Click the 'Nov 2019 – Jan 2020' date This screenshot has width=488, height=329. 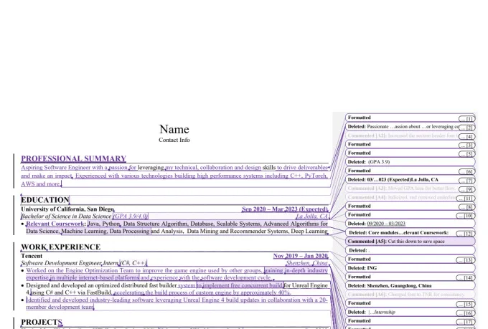(x=300, y=256)
